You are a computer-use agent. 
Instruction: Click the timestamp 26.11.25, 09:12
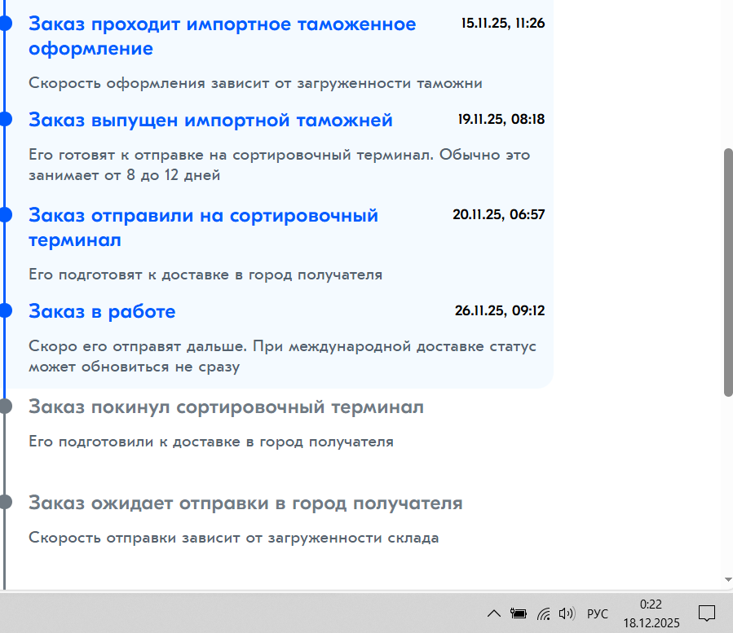click(x=499, y=310)
